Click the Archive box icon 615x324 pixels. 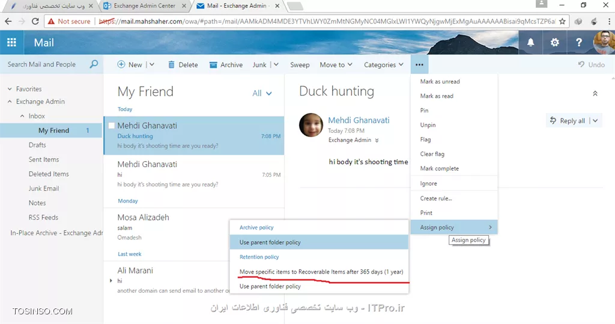click(x=213, y=65)
